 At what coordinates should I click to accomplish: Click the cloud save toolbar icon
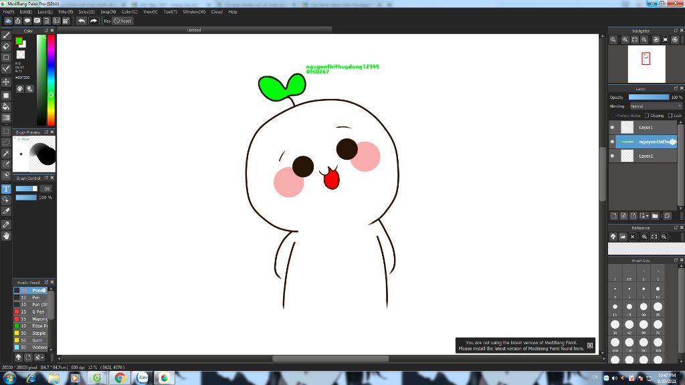pos(8,21)
